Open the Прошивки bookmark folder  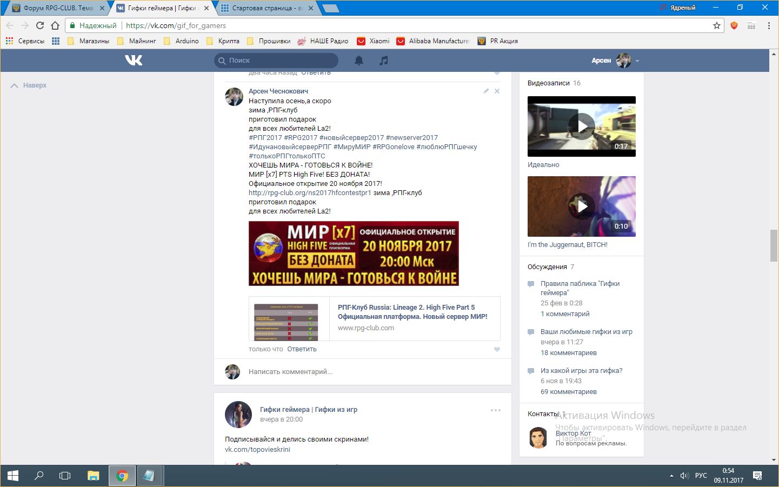[268, 41]
